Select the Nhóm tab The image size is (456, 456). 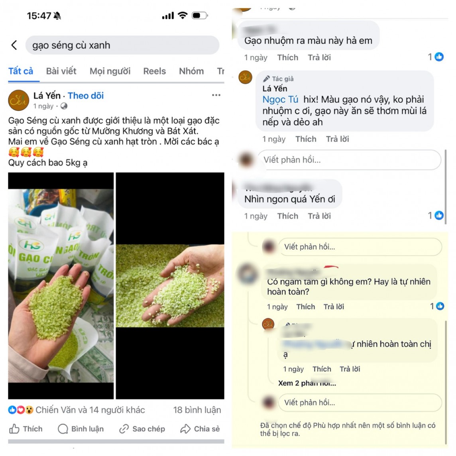191,71
